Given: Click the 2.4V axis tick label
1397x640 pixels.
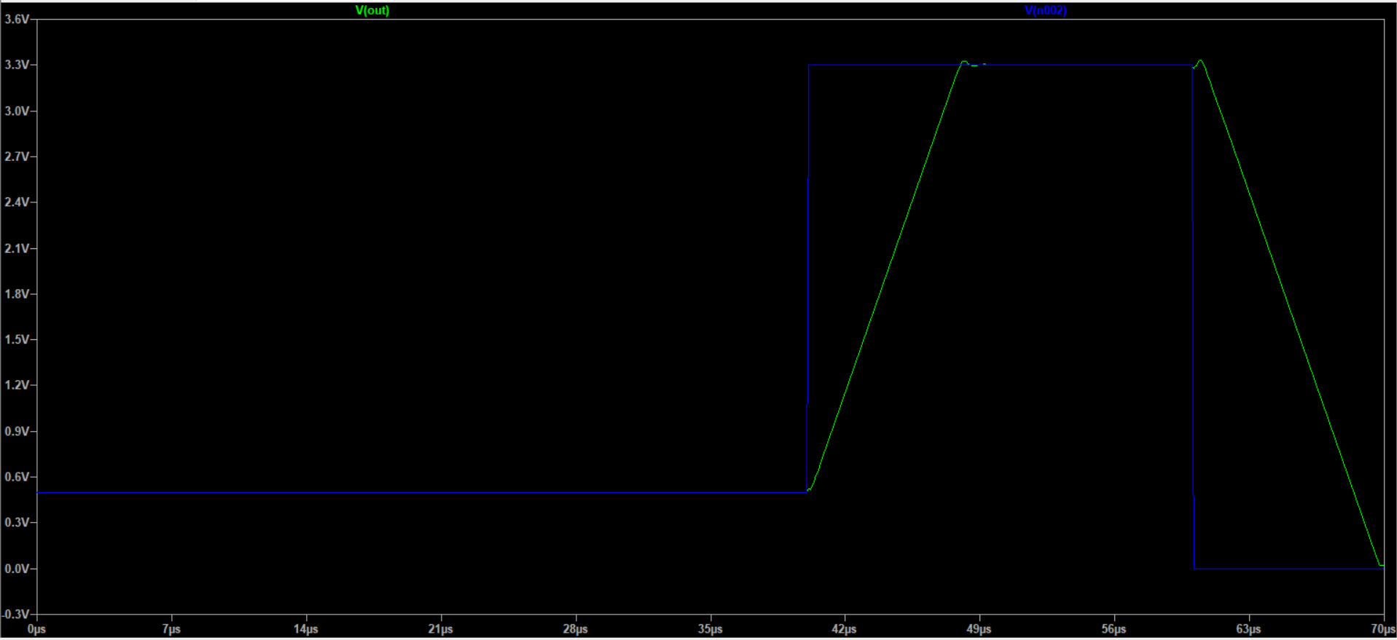Looking at the screenshot, I should tap(16, 202).
